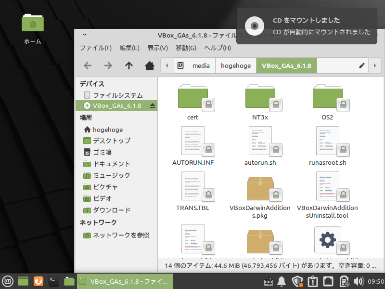The width and height of the screenshot is (385, 289).
Task: Open ミュージック in sidebar
Action: pyautogui.click(x=116, y=175)
